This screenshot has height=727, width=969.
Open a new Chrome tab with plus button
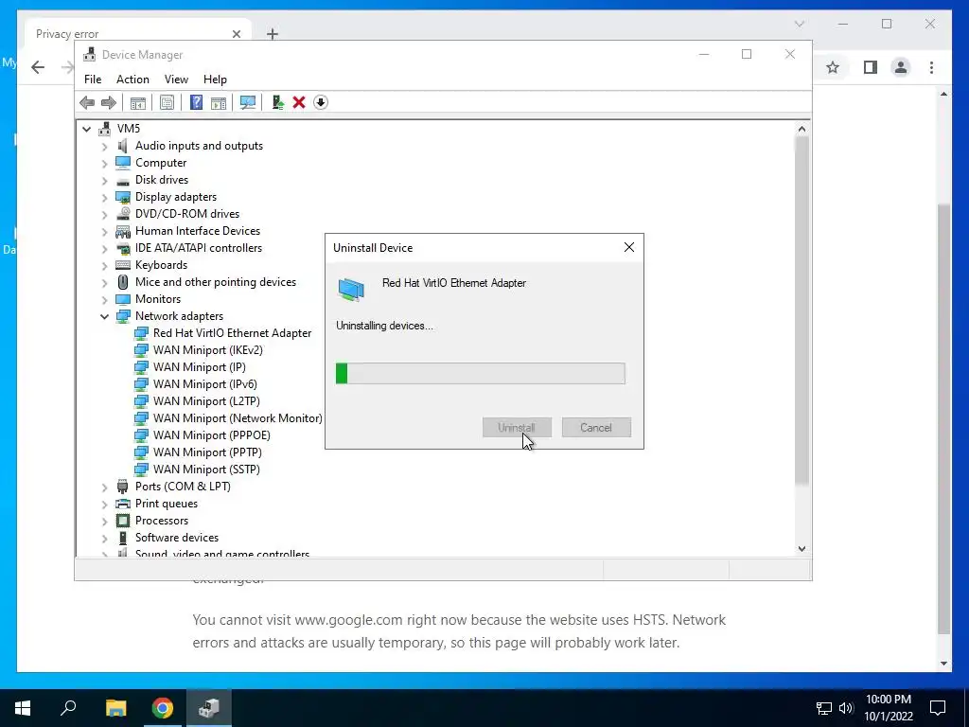click(273, 34)
